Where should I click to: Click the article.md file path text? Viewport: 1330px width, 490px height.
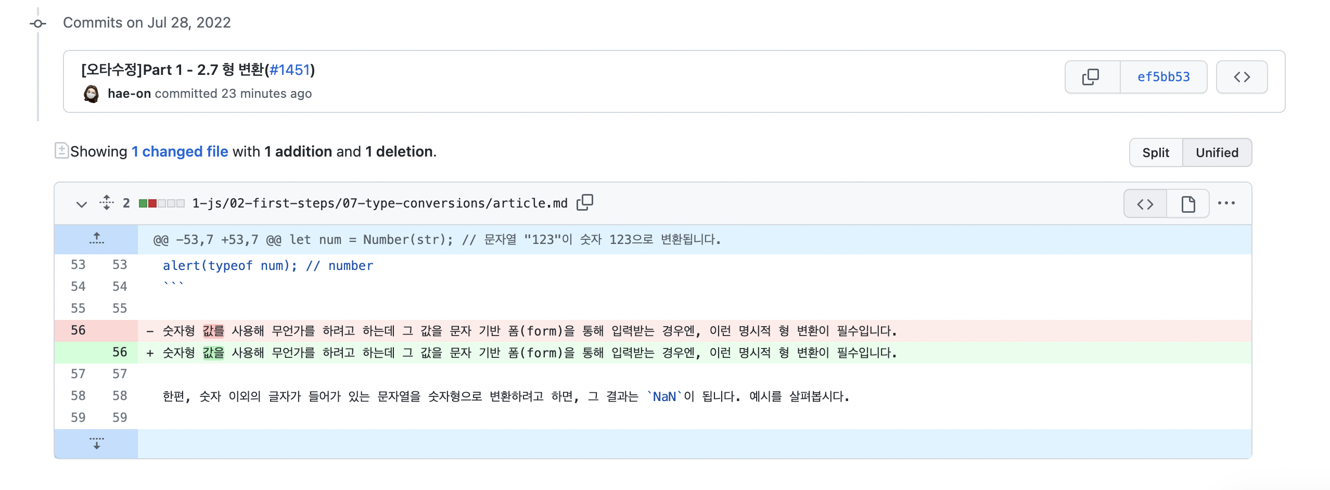[380, 203]
